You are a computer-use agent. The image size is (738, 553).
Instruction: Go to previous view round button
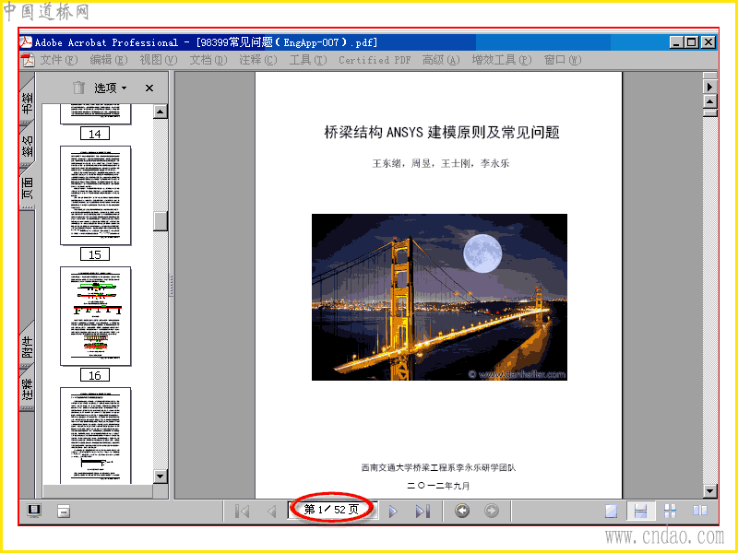point(462,511)
